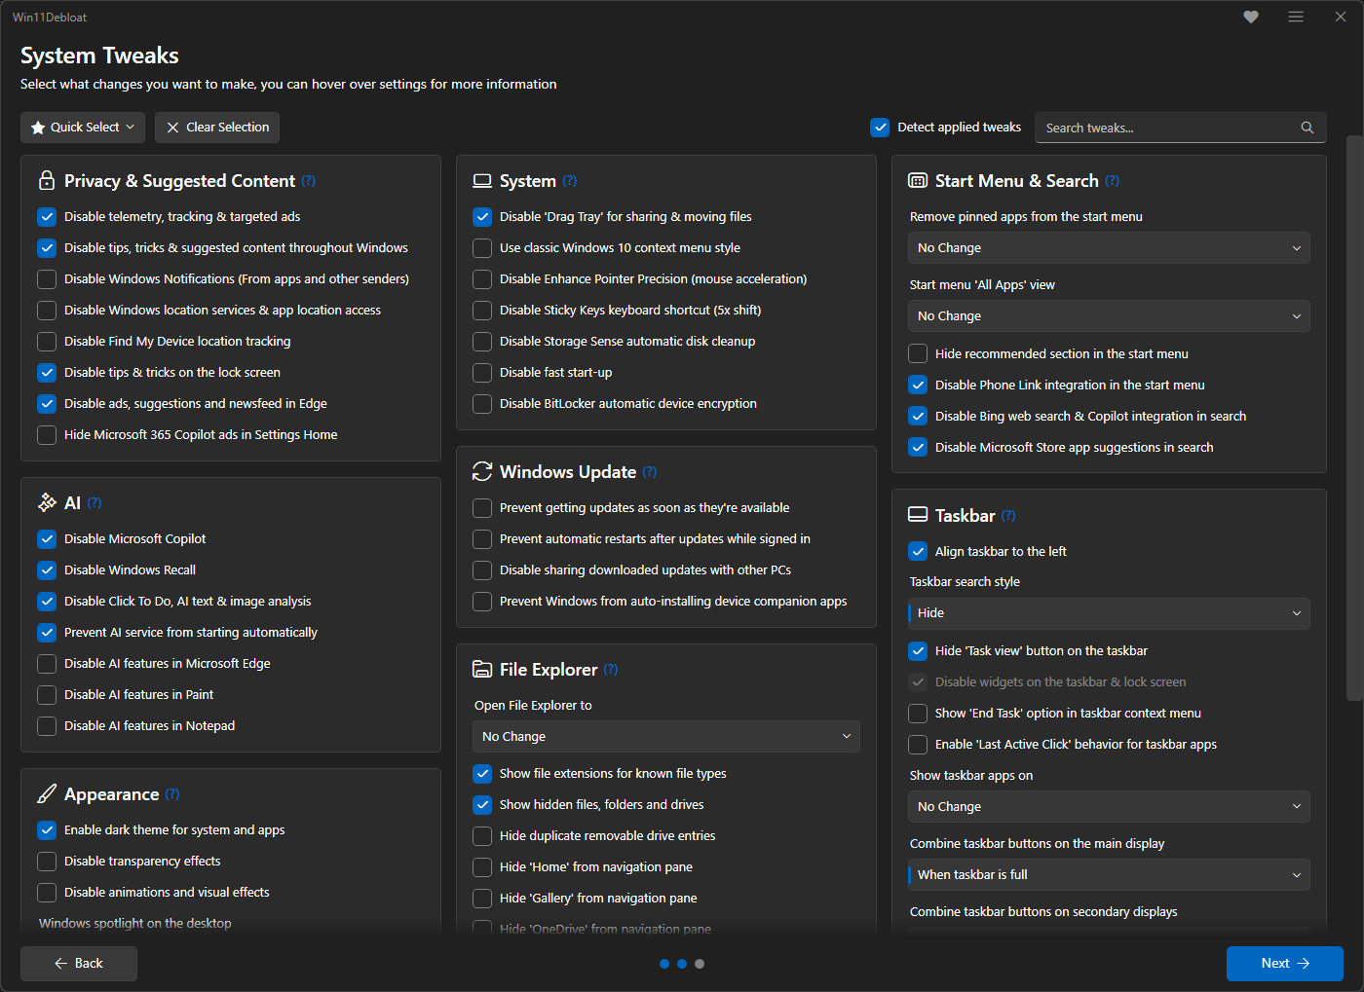
Task: Click the heart icon in title bar
Action: click(x=1251, y=17)
